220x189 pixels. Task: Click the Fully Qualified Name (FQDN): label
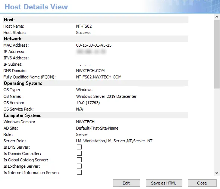(29, 77)
